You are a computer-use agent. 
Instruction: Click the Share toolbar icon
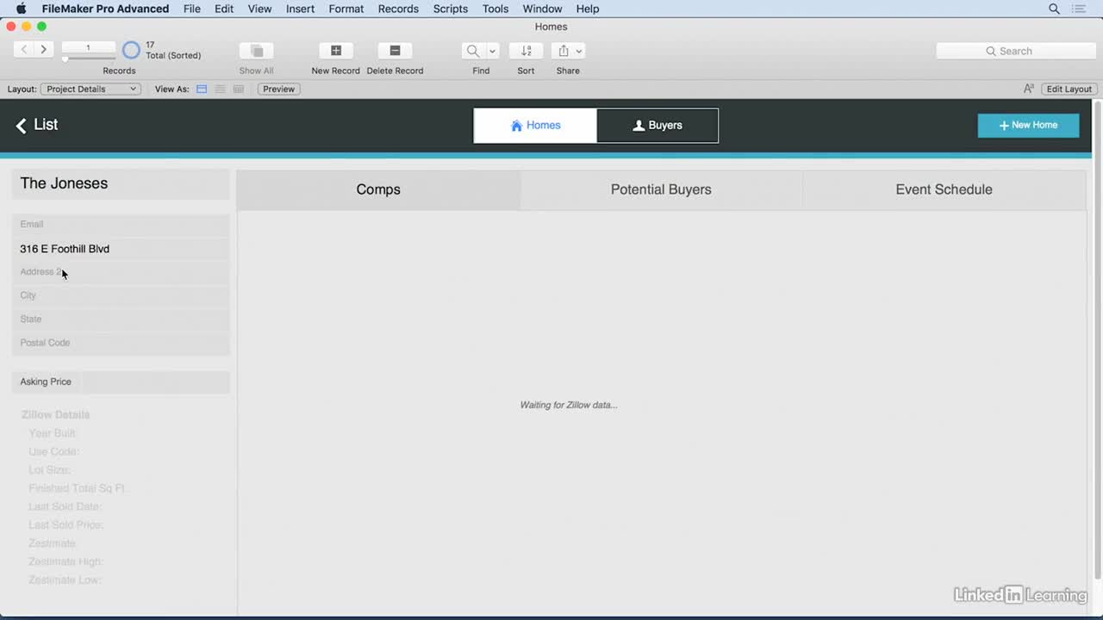pyautogui.click(x=563, y=51)
